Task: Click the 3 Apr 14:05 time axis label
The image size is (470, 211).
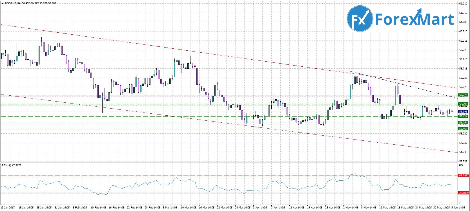Action: pyautogui.click(x=260, y=208)
